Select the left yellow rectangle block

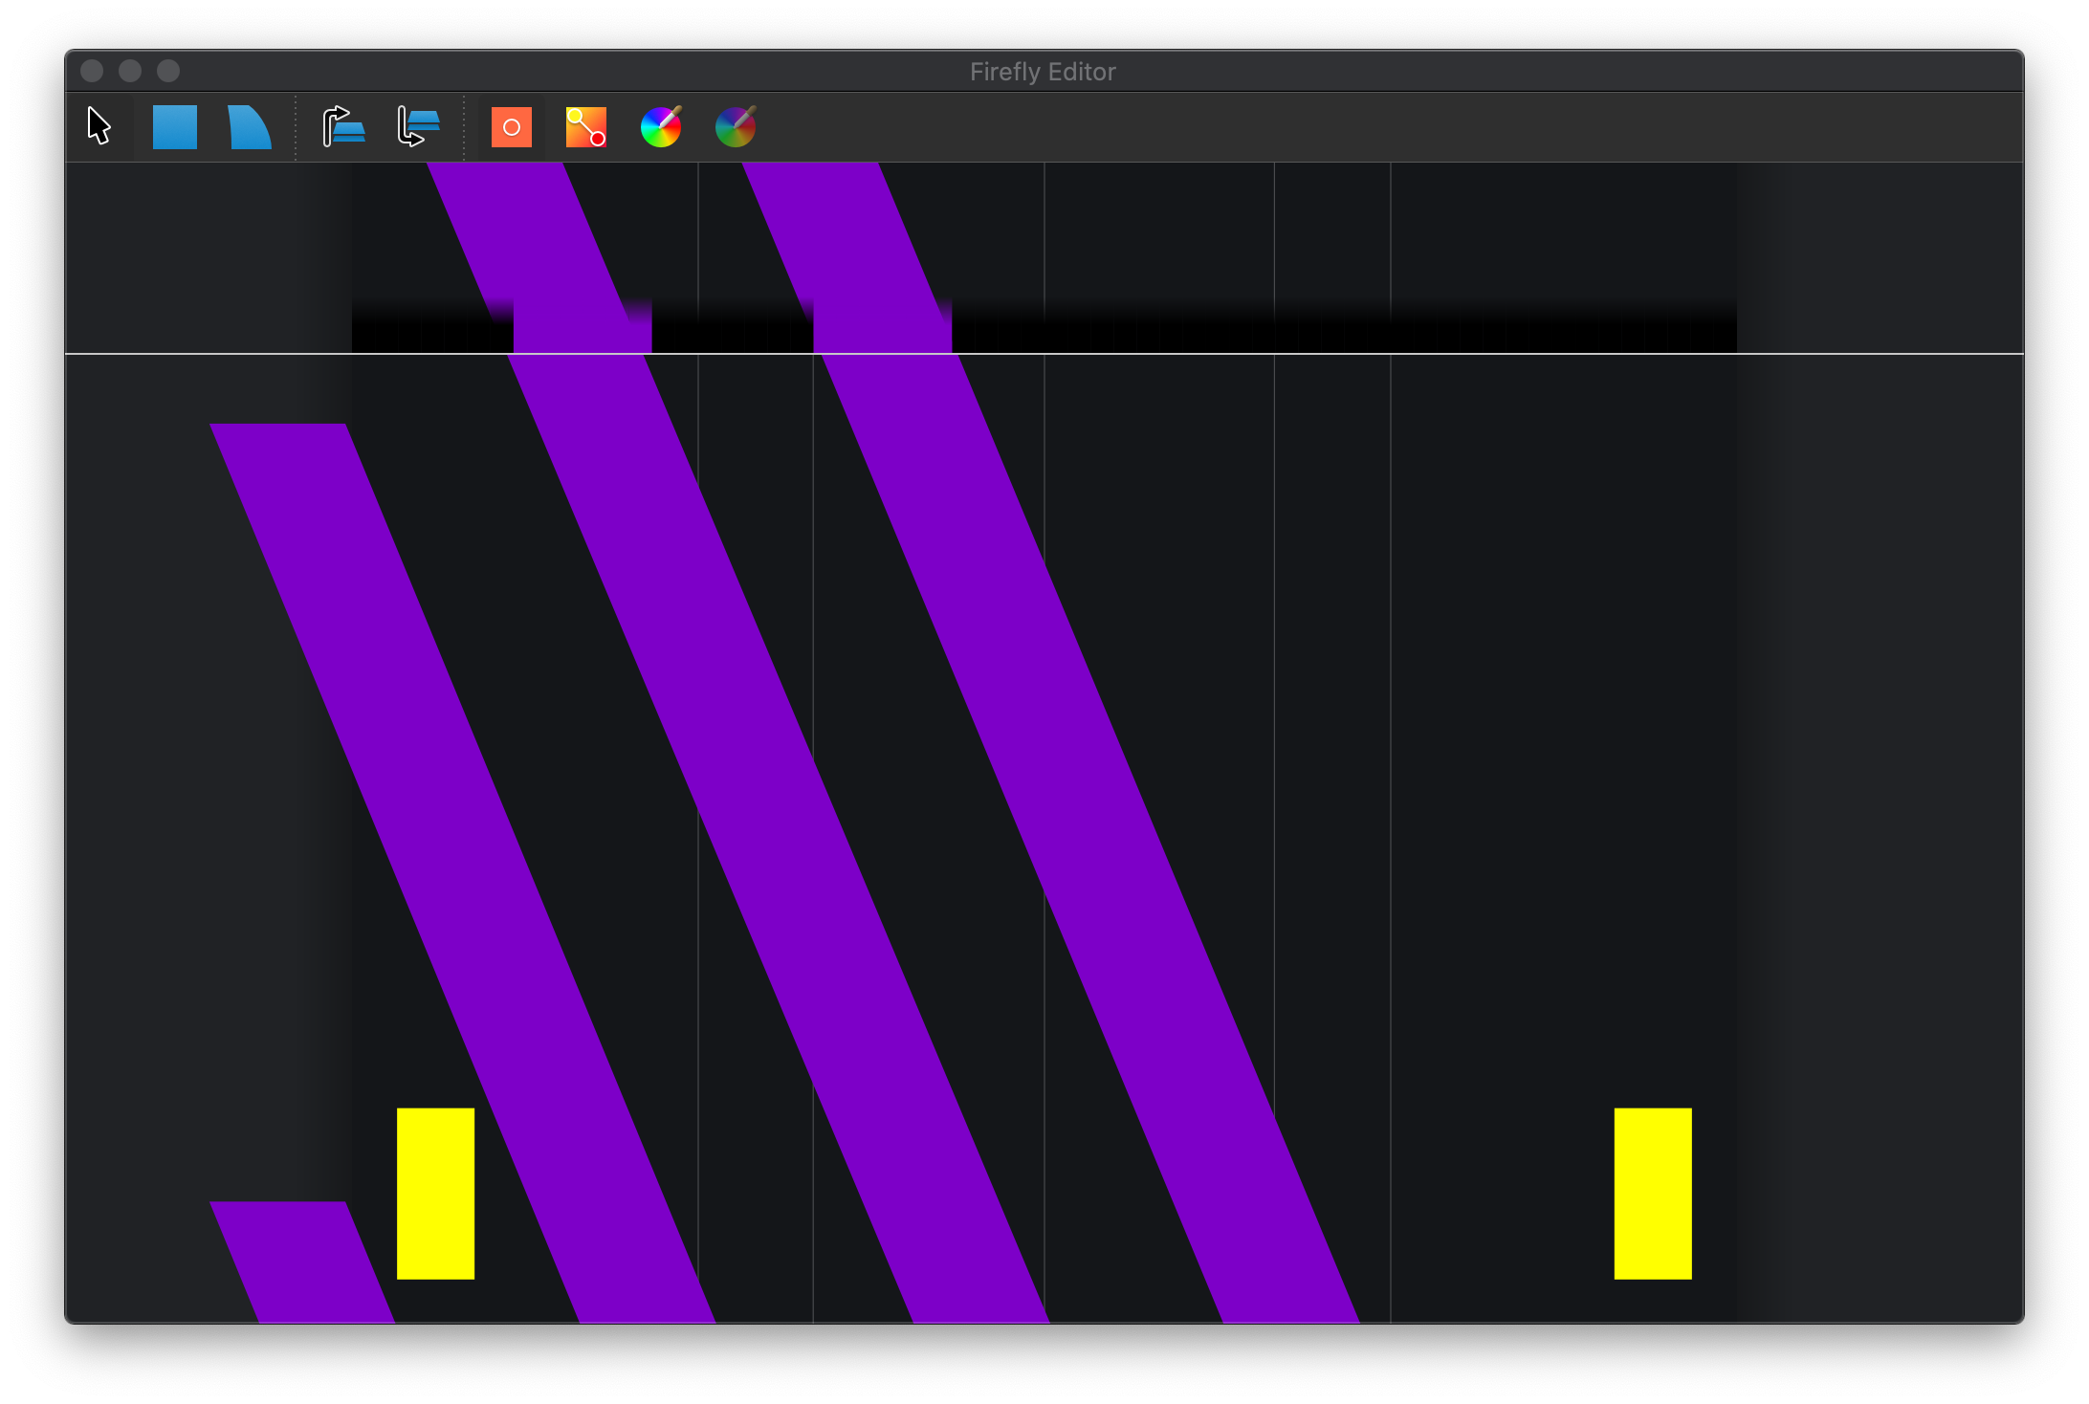tap(435, 1193)
